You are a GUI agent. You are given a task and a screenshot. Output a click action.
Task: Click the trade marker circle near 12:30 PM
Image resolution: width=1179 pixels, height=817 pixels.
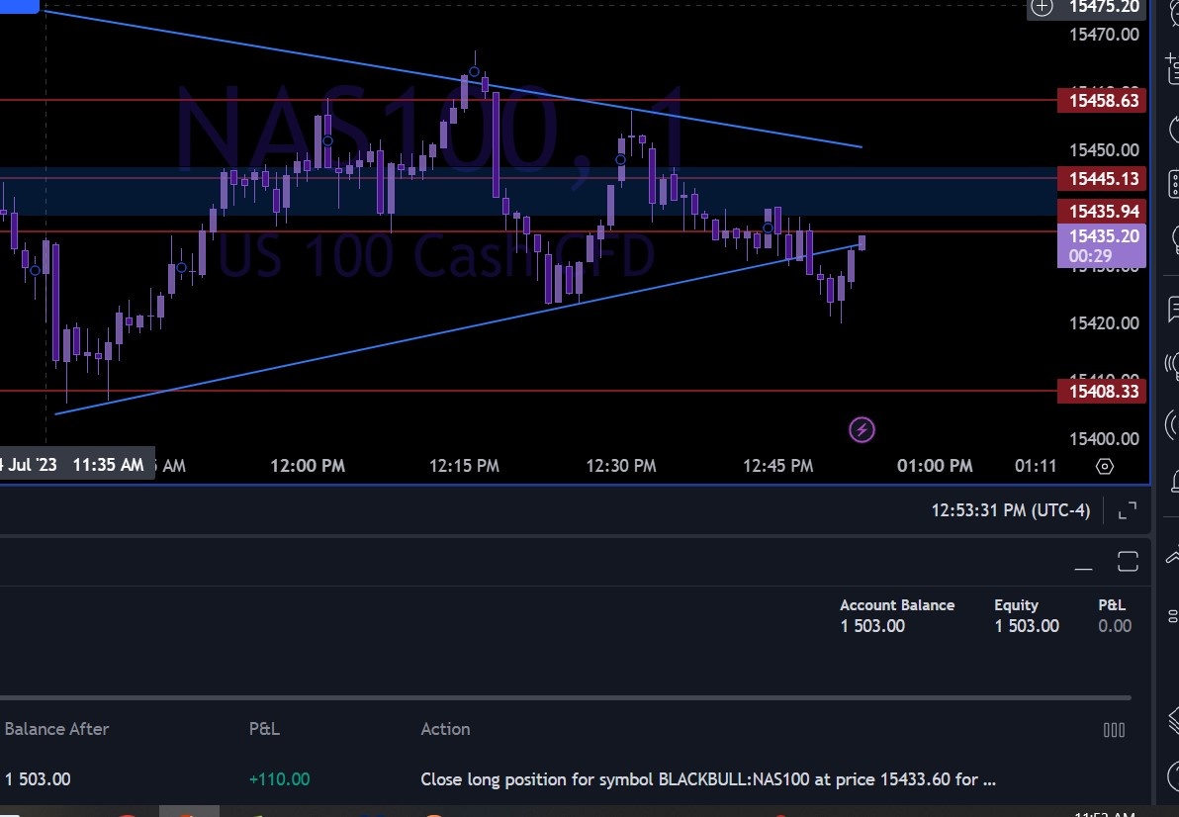point(620,159)
